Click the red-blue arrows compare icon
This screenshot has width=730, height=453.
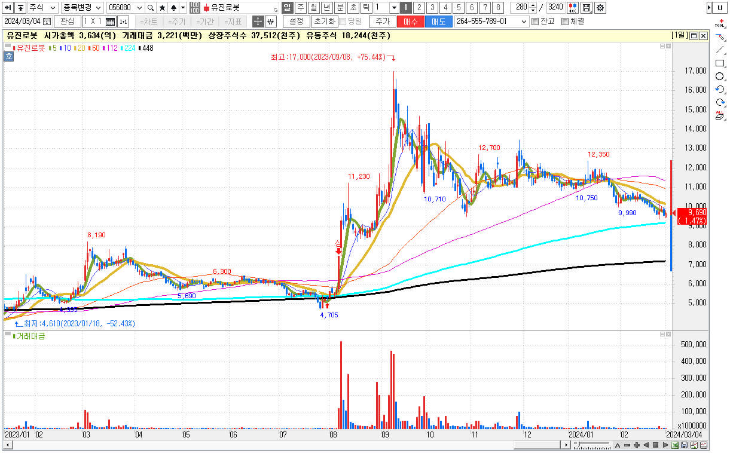click(573, 8)
